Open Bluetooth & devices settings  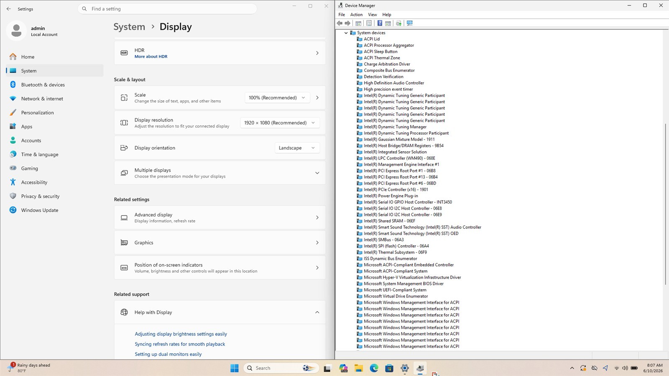tap(55, 85)
